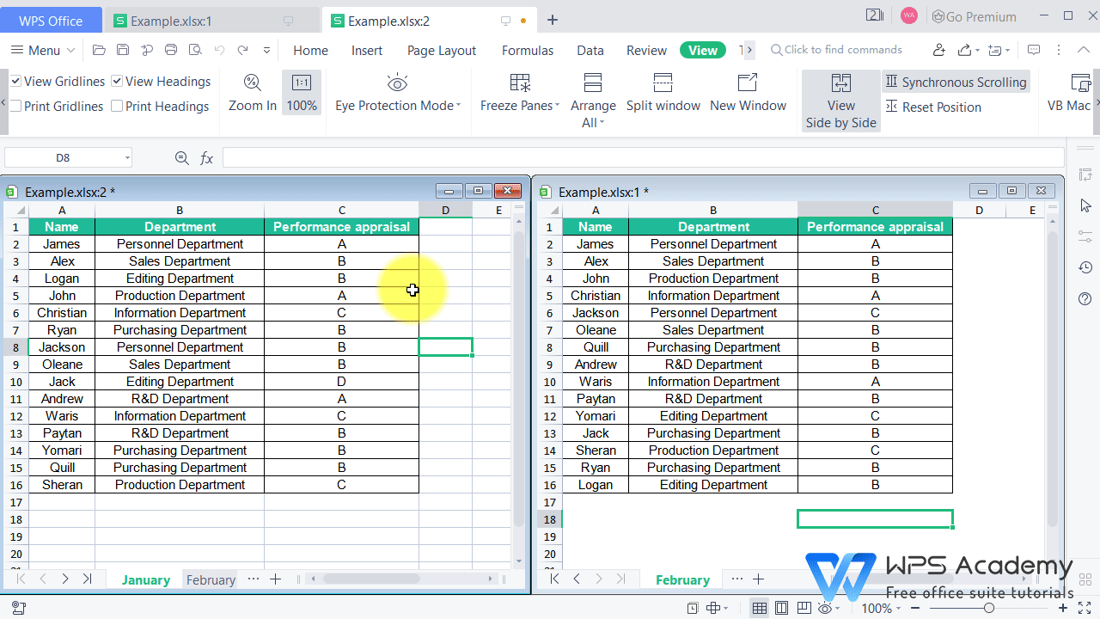Click the history icon in the right sidebar
Screen dimensions: 1100x619
(1085, 267)
